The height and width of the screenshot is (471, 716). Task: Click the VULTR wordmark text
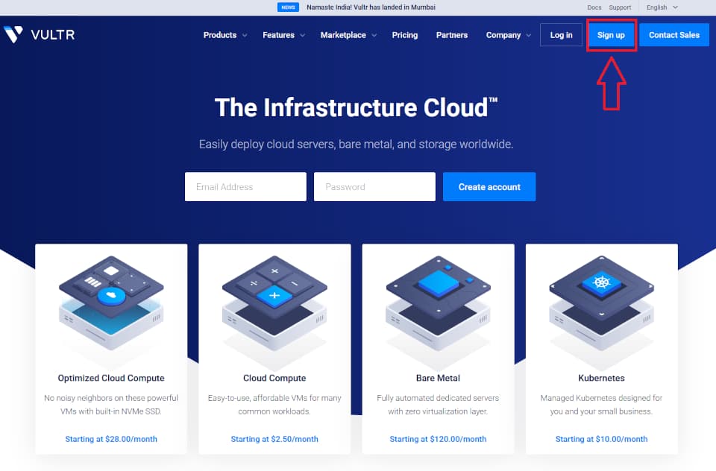pos(52,35)
